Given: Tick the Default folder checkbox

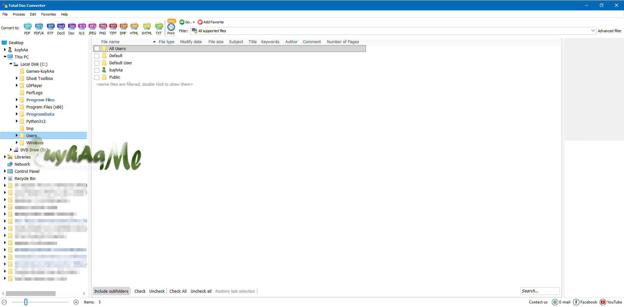Looking at the screenshot, I should (x=97, y=56).
